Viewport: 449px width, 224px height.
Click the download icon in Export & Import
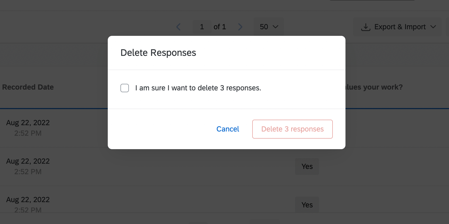[366, 27]
